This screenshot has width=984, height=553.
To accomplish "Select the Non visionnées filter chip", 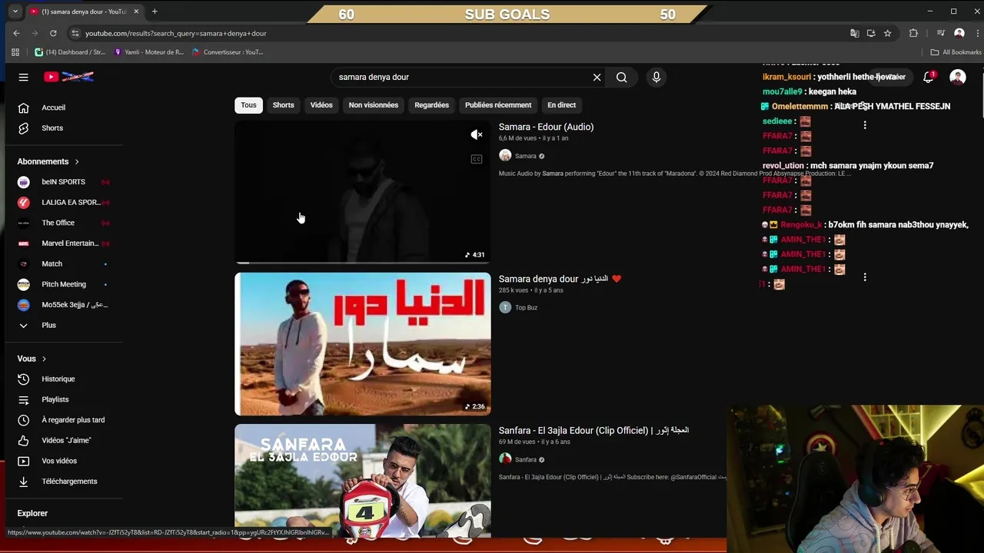I will [373, 105].
